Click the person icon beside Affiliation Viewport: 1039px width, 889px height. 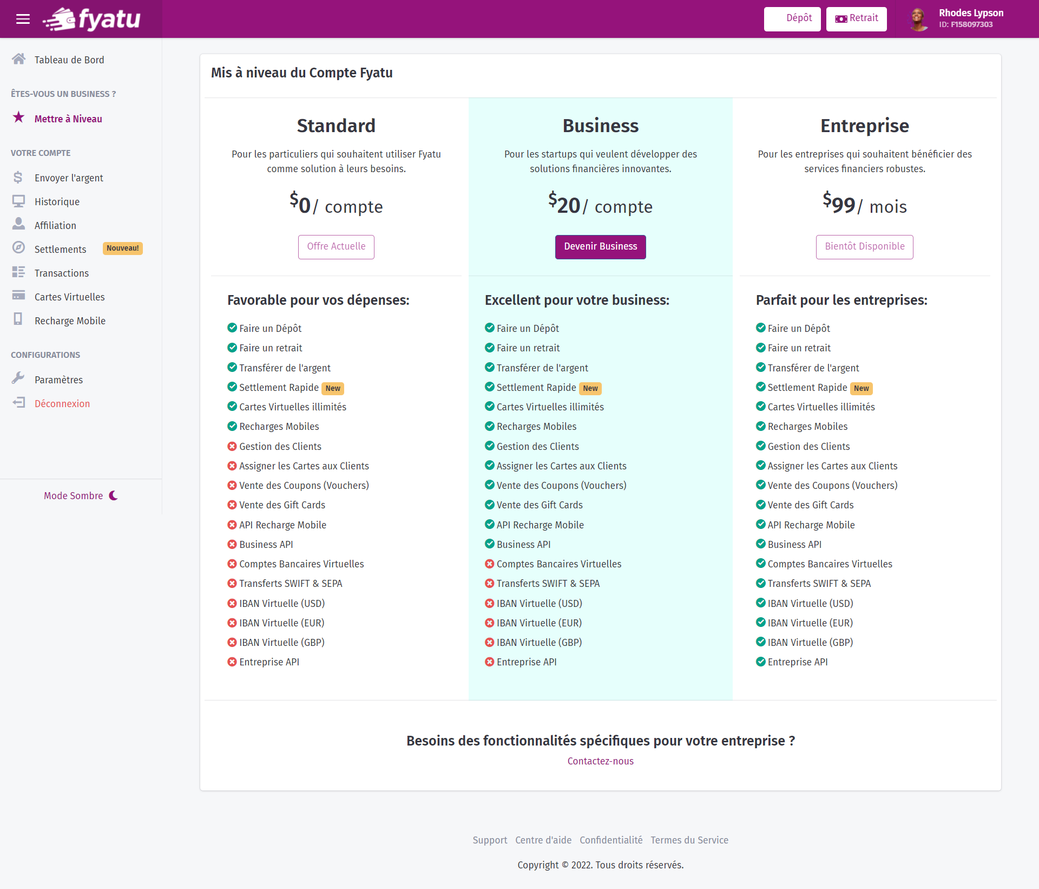(x=18, y=224)
